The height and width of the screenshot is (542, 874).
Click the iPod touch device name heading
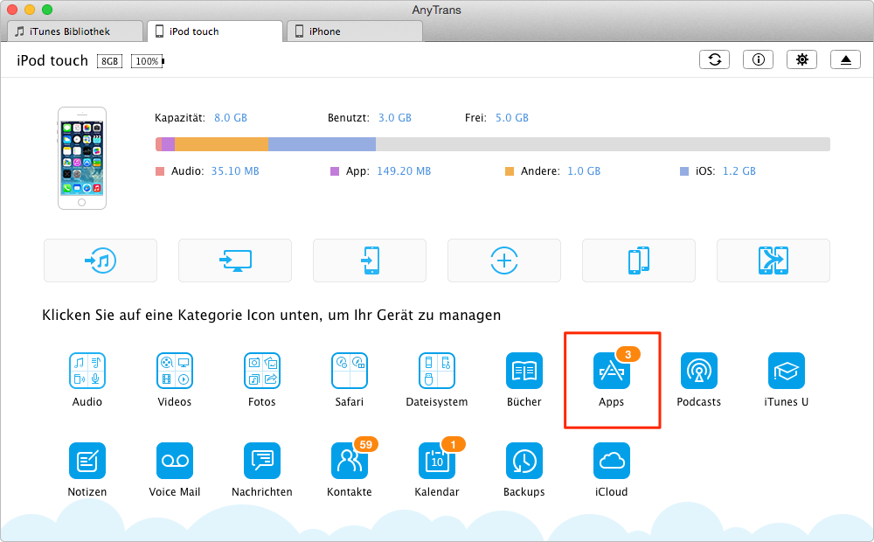[x=52, y=61]
